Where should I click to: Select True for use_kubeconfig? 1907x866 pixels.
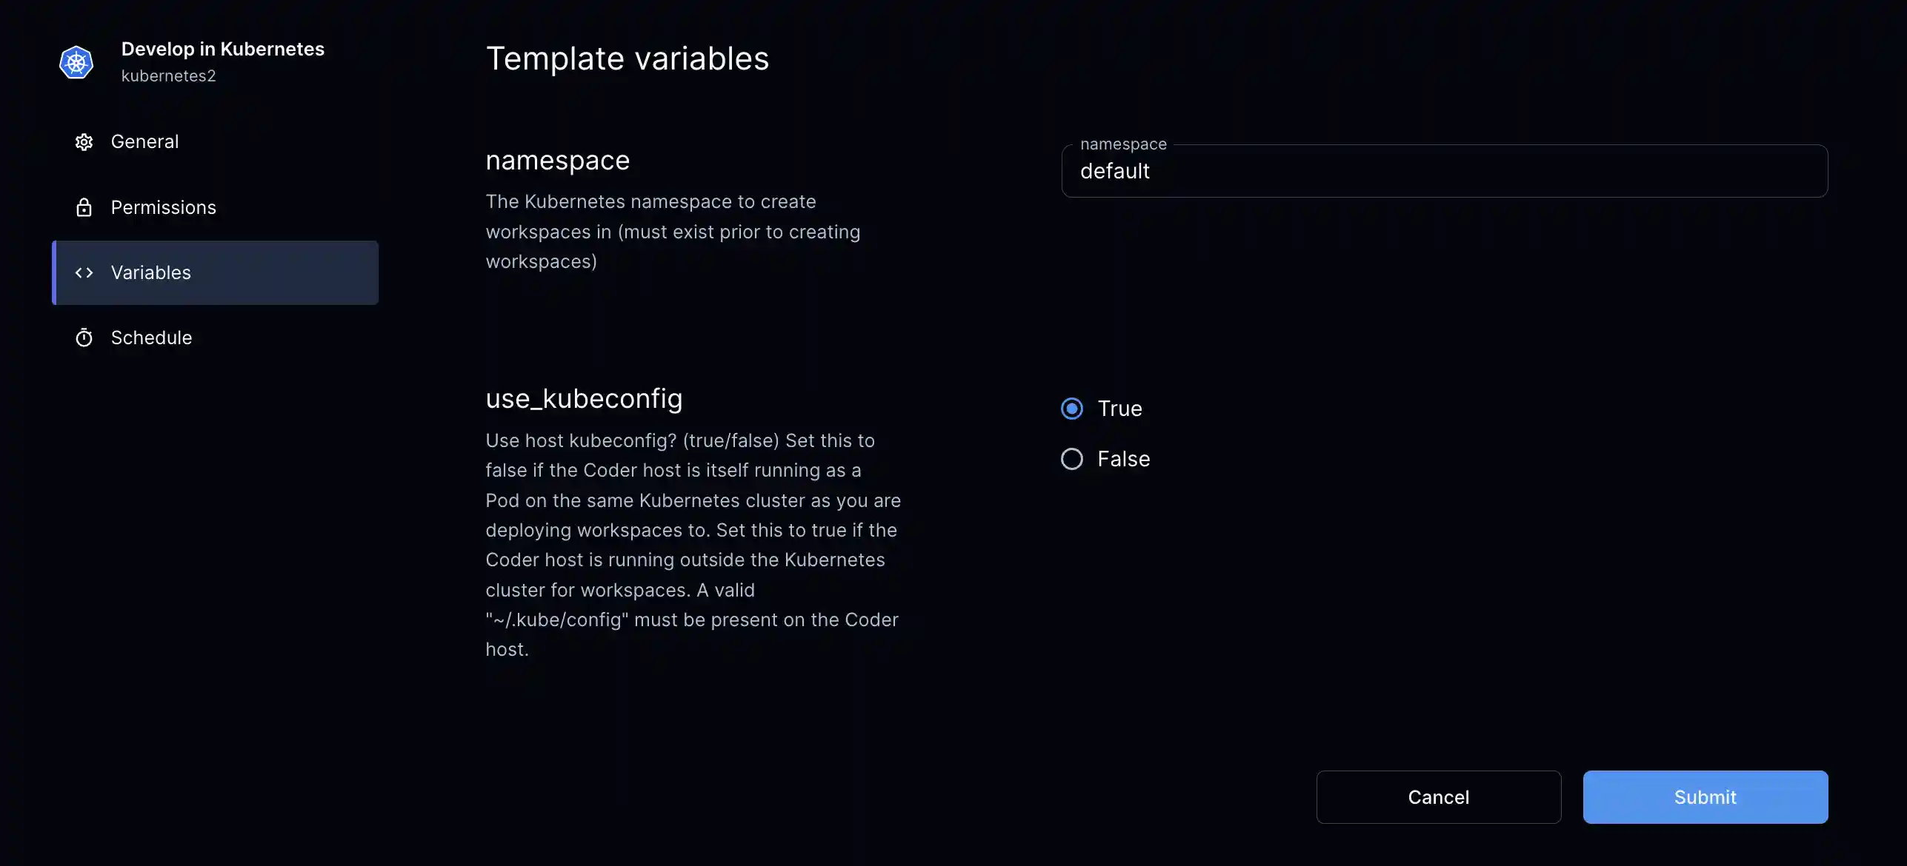[x=1071, y=408]
